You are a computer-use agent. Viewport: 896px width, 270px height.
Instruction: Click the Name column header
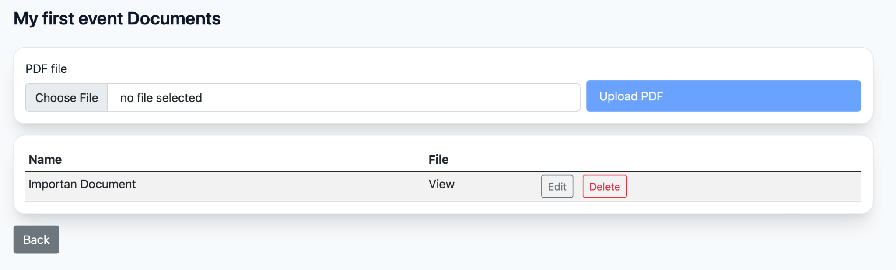pos(45,160)
